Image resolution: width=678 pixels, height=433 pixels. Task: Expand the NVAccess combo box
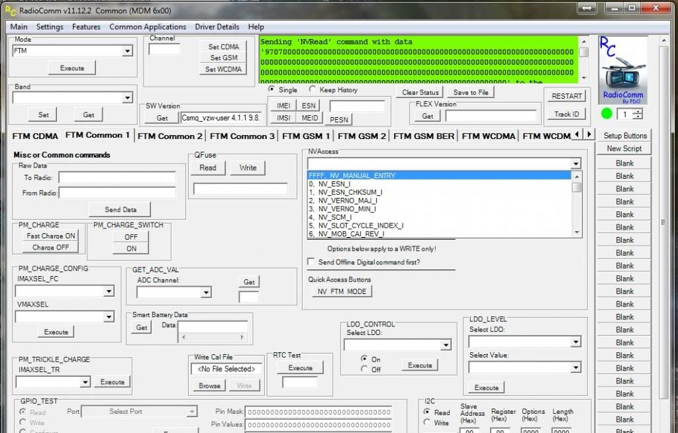(x=575, y=164)
